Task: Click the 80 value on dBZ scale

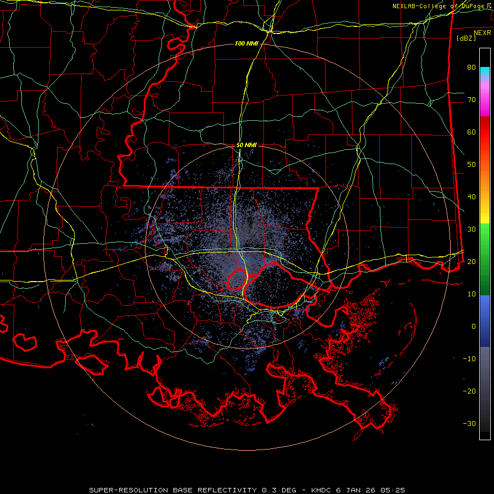Action: point(471,67)
